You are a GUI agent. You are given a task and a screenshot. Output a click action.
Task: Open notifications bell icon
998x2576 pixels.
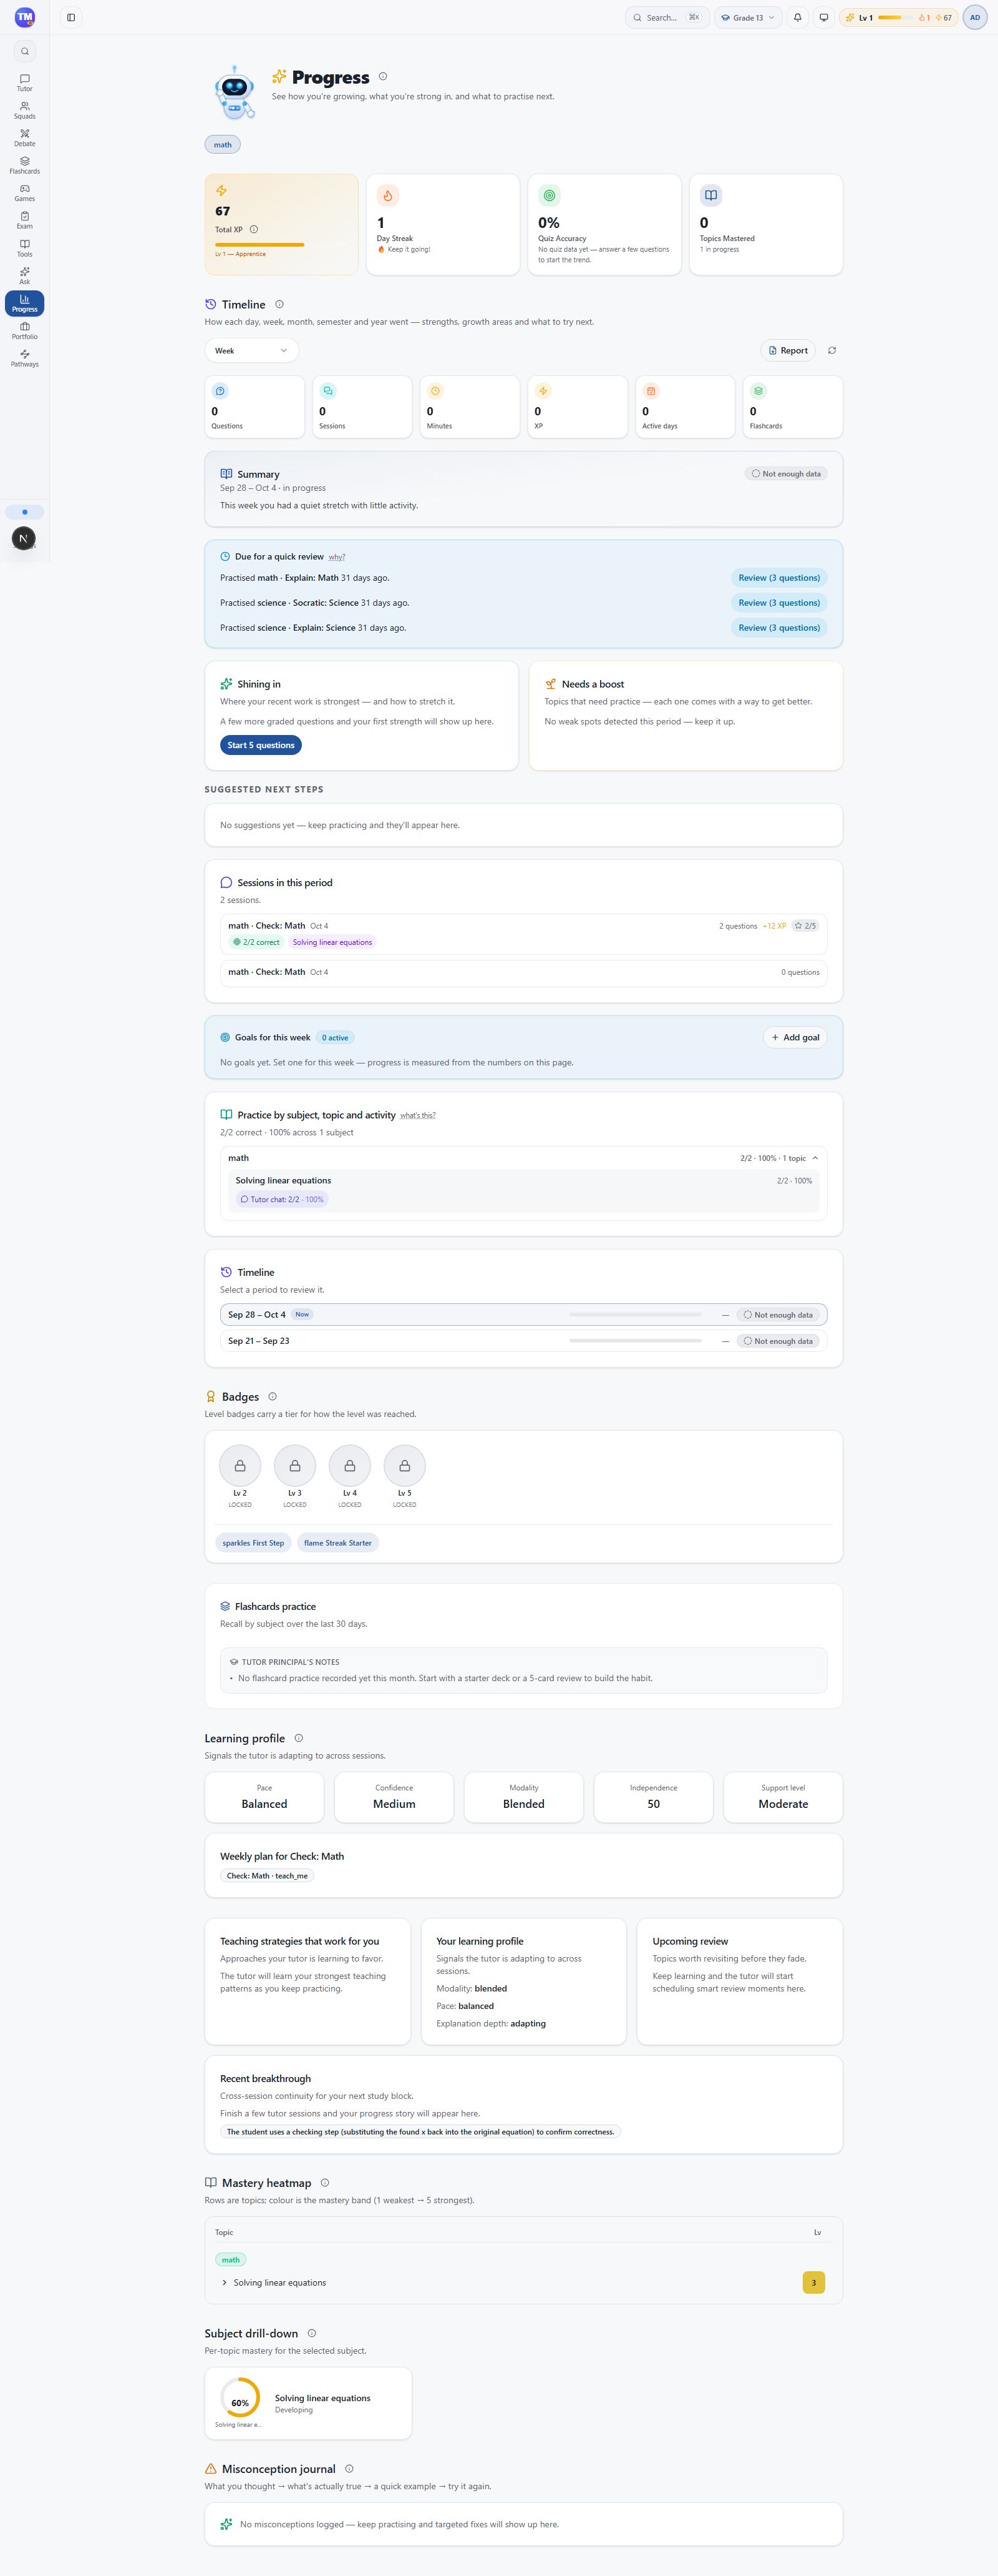tap(797, 17)
